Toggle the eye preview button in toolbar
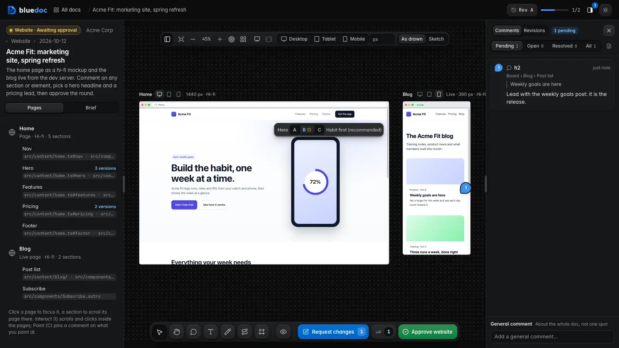 click(283, 332)
